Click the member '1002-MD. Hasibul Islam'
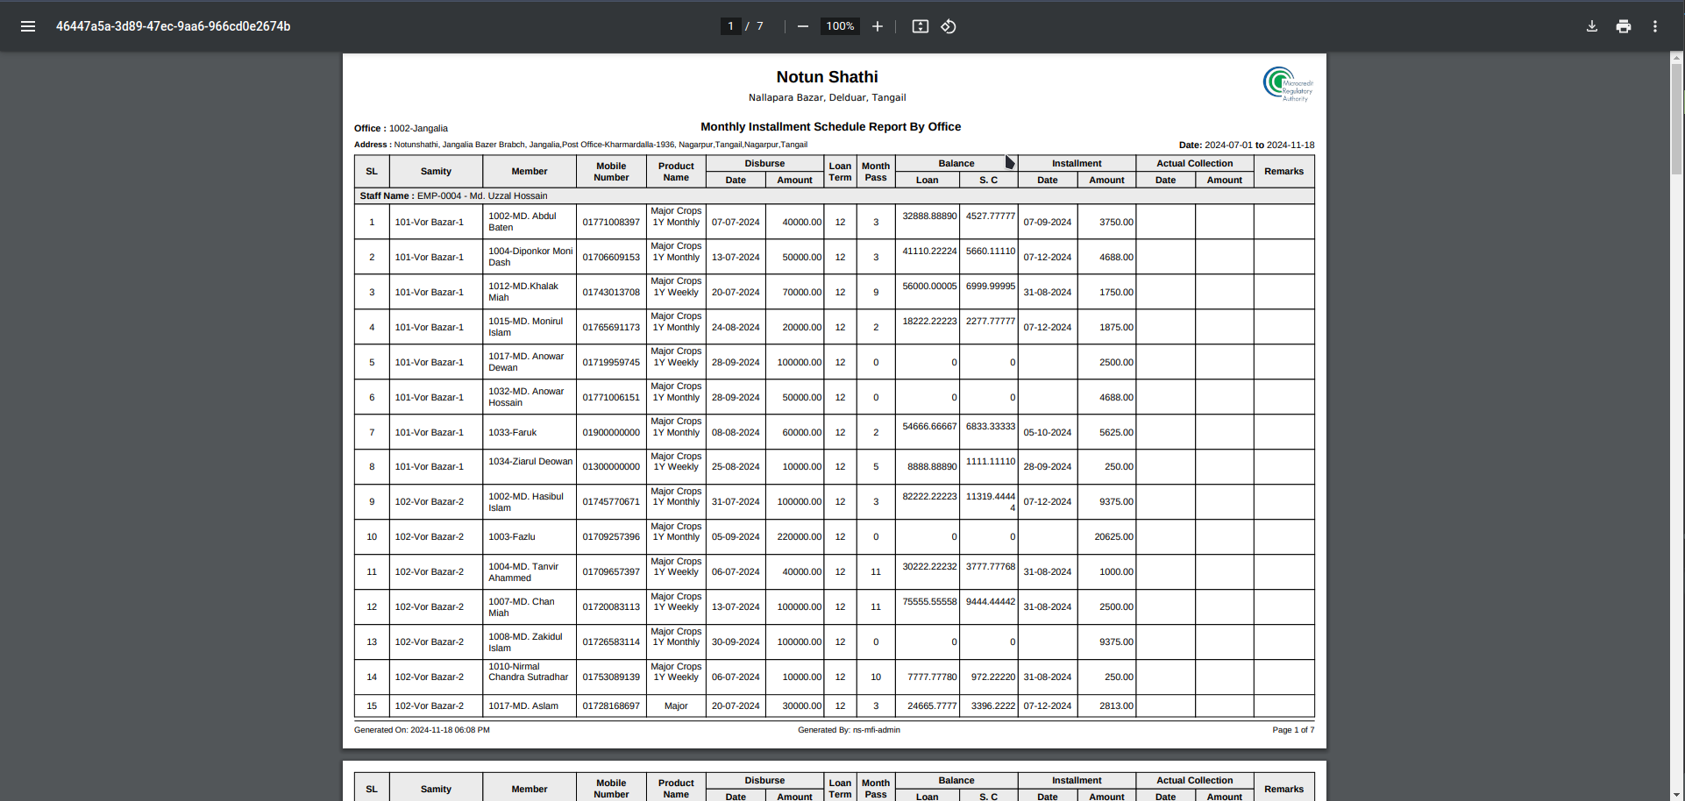This screenshot has width=1685, height=801. coord(525,502)
